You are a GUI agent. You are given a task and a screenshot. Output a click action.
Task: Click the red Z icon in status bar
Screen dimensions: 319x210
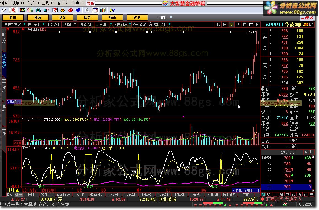point(285,204)
